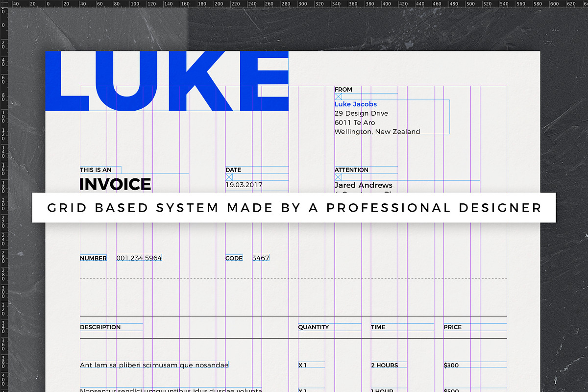Expand the frame around the date 19.03.2017

pyautogui.click(x=257, y=185)
